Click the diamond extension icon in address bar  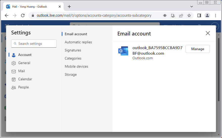[x=165, y=15]
